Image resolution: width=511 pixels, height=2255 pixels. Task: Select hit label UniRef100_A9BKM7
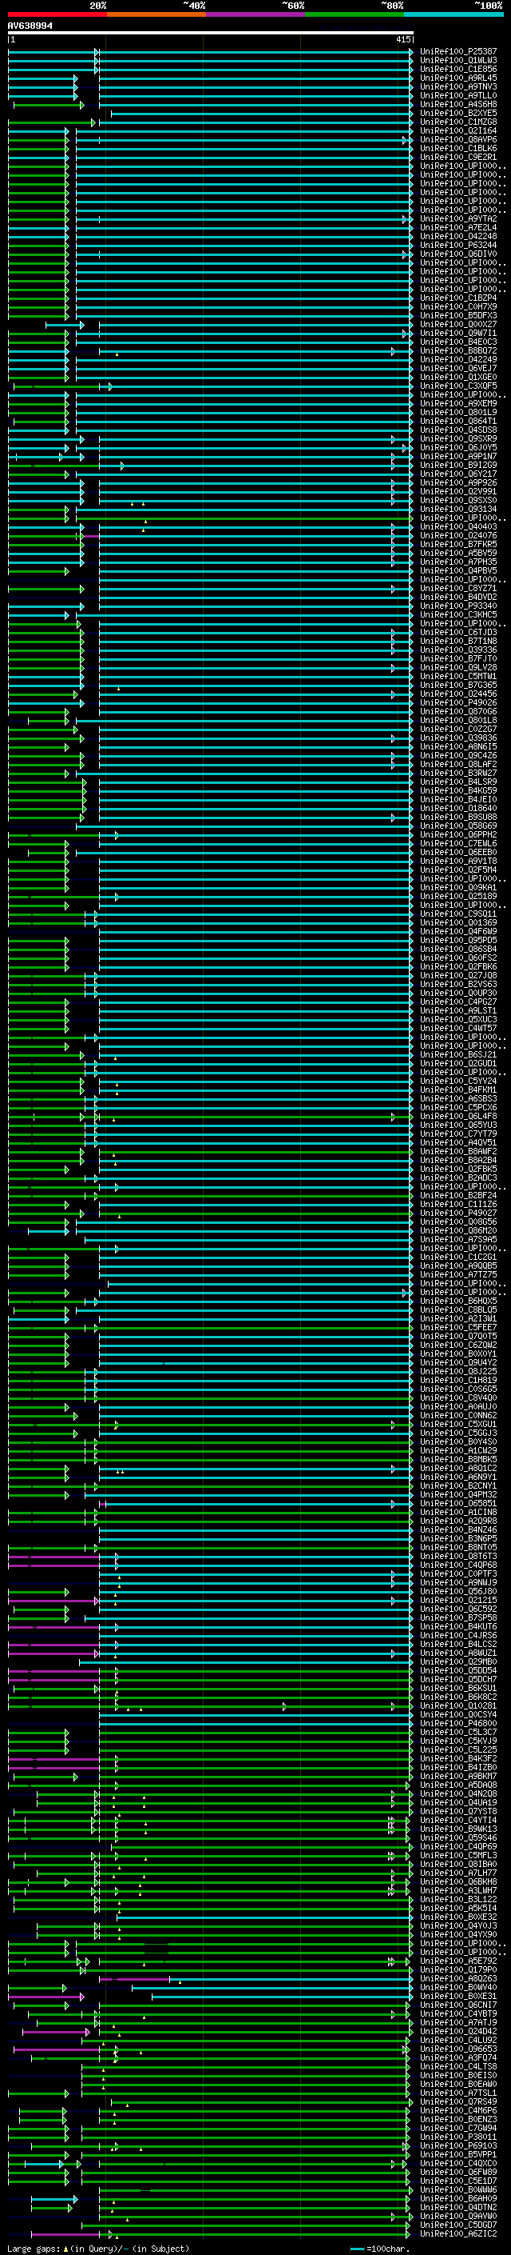coord(458,1776)
